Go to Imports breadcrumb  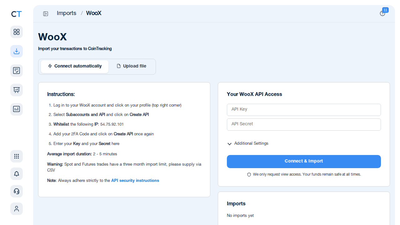coord(67,13)
